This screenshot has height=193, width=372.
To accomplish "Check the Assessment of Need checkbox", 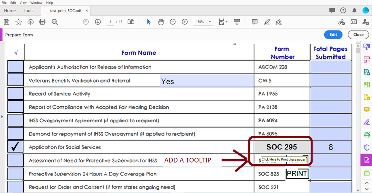I will [16, 160].
